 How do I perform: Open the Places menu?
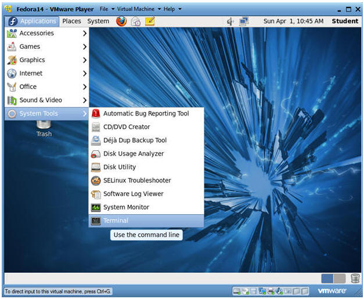[x=71, y=21]
